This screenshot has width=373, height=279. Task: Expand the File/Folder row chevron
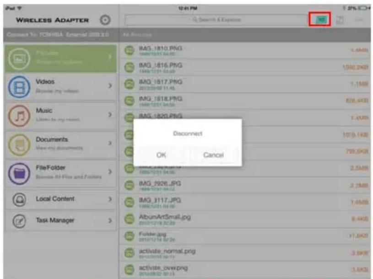pos(110,172)
